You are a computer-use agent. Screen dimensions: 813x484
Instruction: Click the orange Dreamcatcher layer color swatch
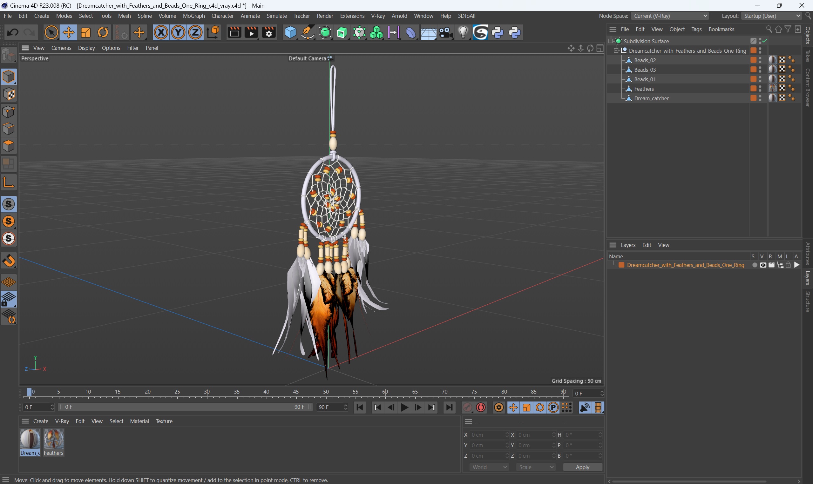[621, 265]
